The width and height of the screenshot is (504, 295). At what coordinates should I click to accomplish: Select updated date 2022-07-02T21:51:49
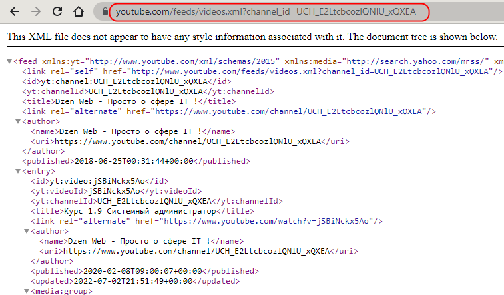(x=135, y=281)
